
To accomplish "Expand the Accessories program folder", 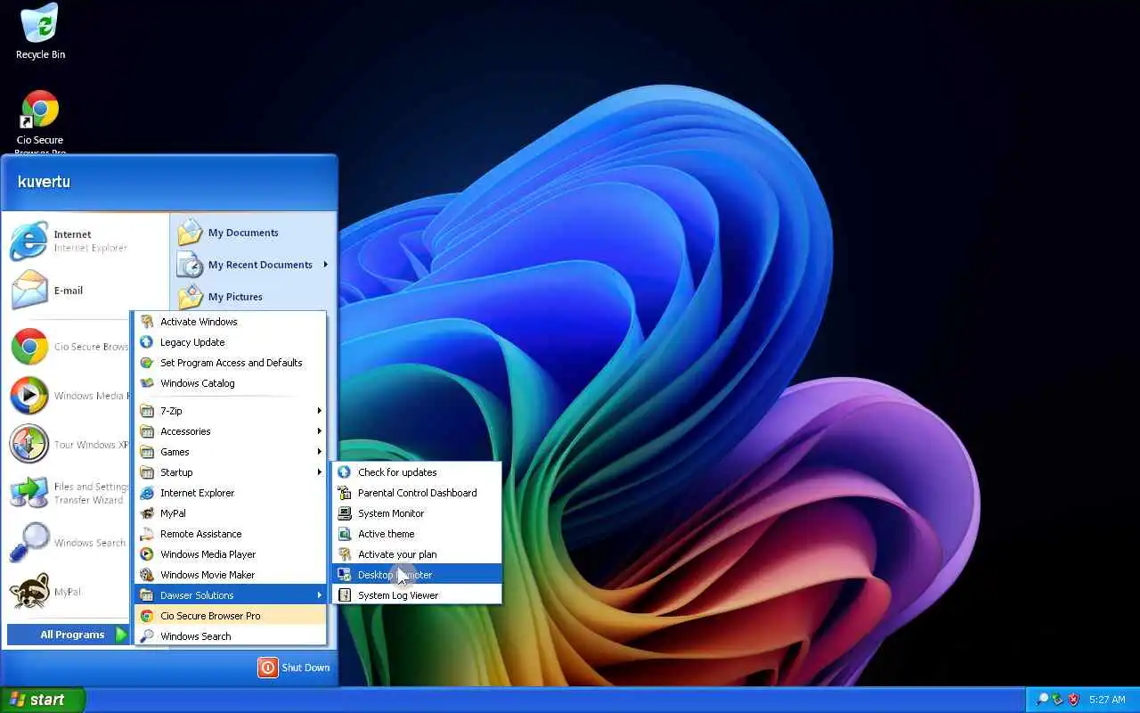I will pyautogui.click(x=231, y=431).
